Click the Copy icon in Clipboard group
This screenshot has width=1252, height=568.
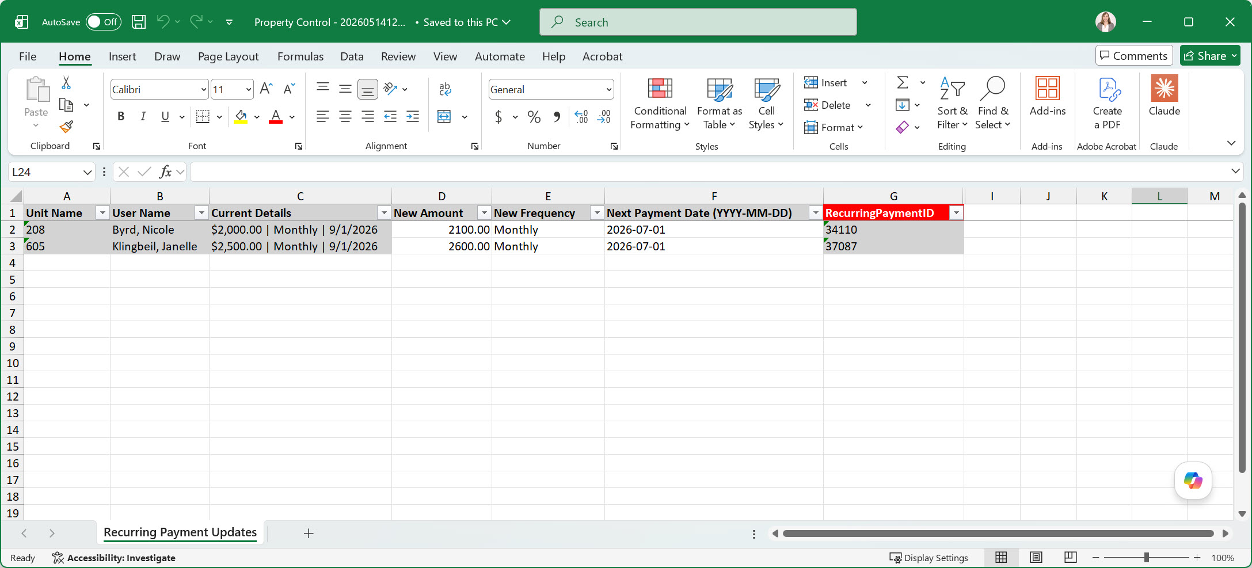[x=66, y=105]
